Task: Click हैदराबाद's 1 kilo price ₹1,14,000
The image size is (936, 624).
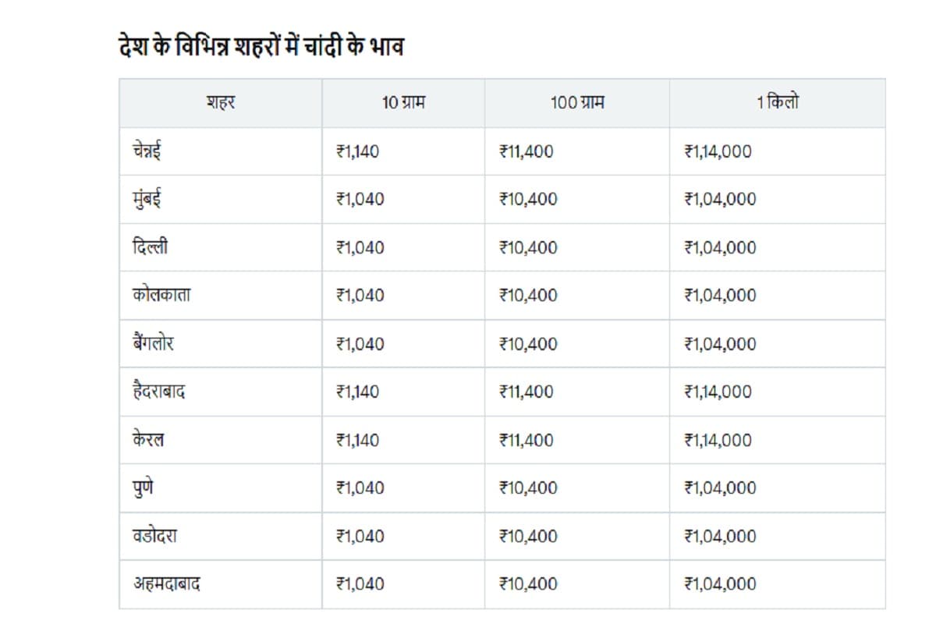Action: point(718,392)
